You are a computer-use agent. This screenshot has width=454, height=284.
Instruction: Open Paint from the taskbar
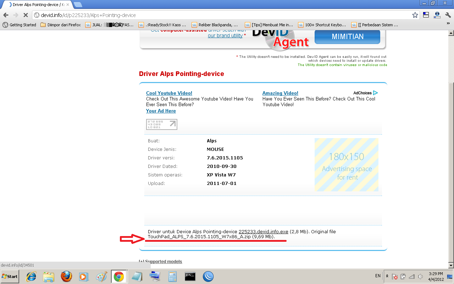point(101,276)
